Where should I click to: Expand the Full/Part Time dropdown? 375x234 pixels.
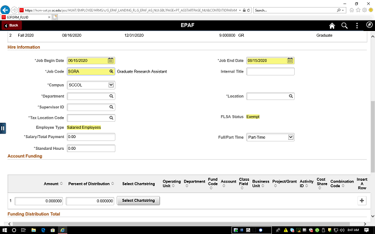(x=291, y=137)
